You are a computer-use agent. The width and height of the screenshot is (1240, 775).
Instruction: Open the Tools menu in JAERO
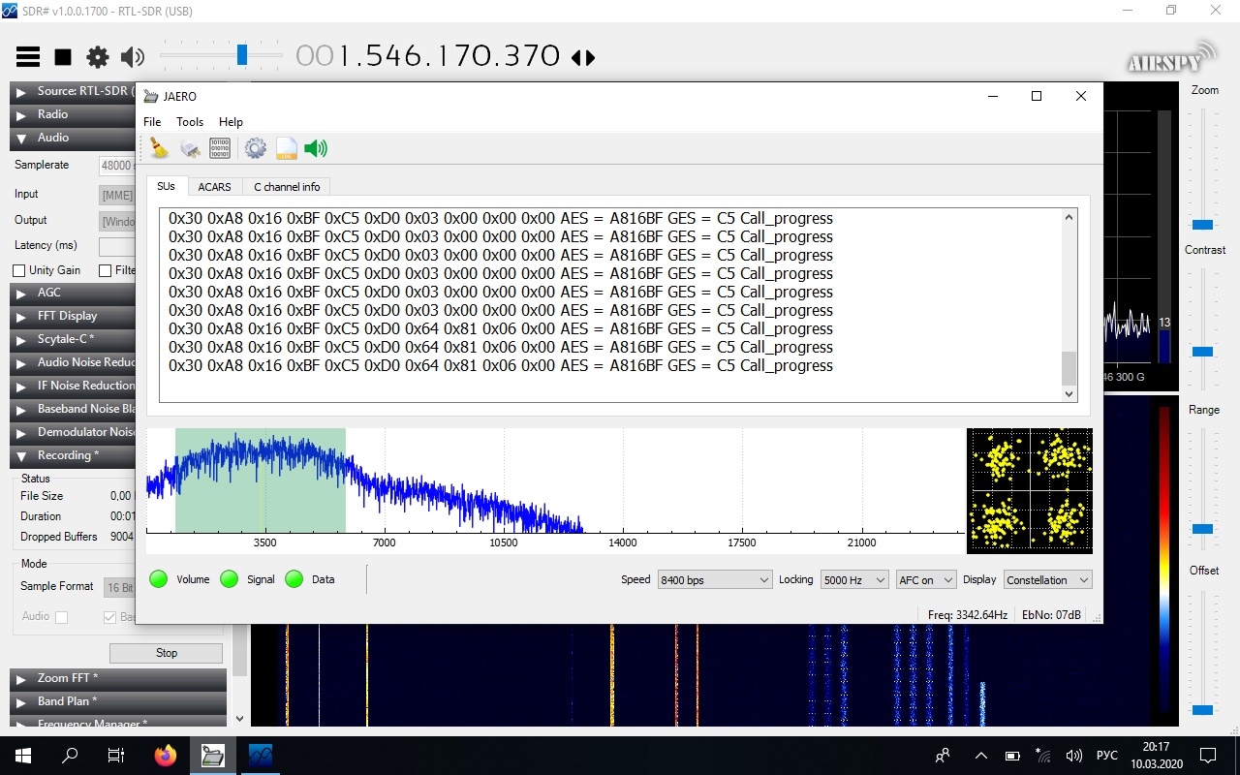pos(190,122)
